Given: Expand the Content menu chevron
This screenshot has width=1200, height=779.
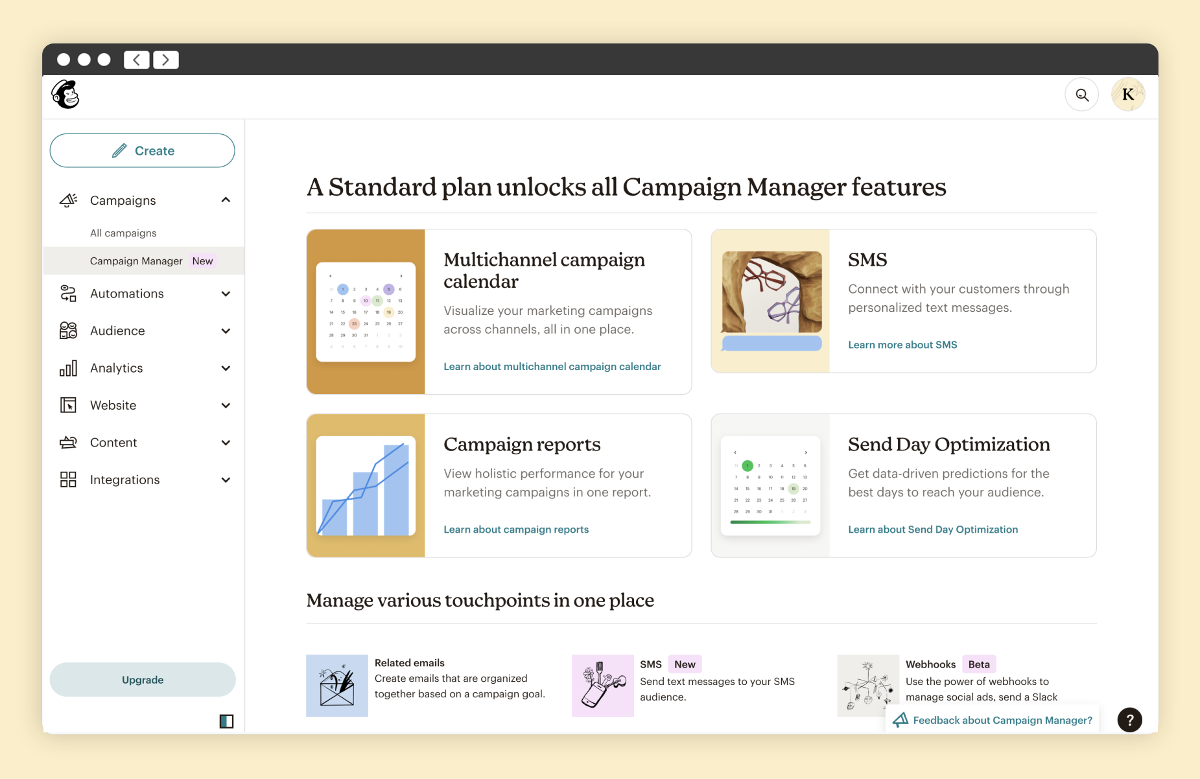Looking at the screenshot, I should [x=226, y=443].
